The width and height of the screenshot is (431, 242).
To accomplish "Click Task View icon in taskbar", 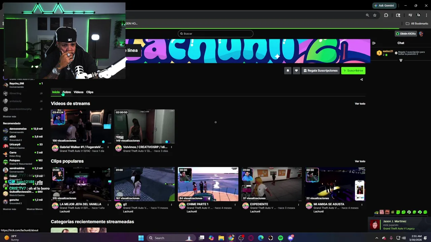I will coord(201,238).
